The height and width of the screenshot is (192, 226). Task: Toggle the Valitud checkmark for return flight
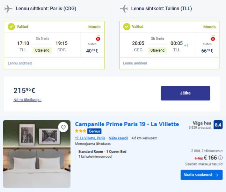[x=127, y=27]
